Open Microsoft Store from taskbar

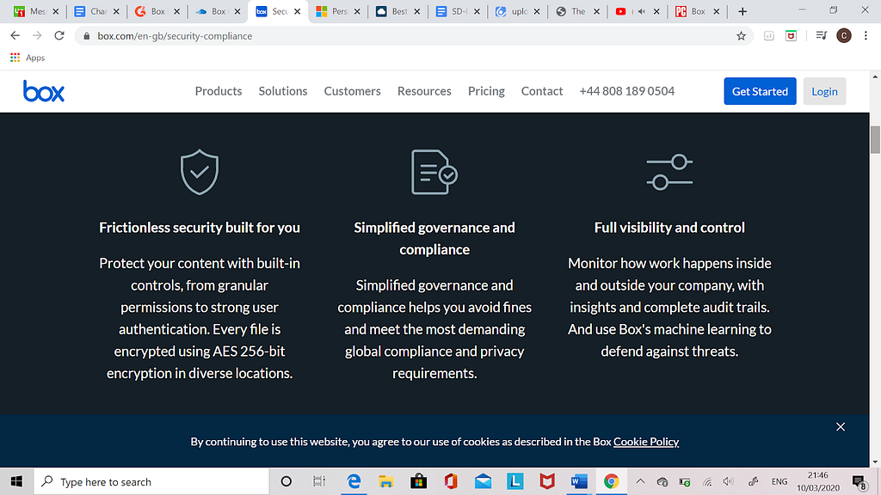pos(418,481)
